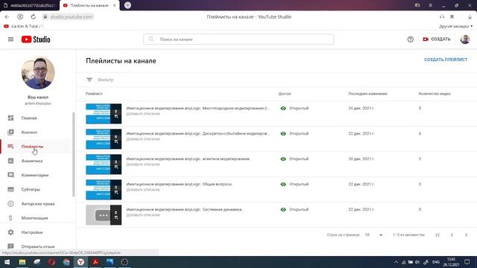Go to next page of playlists
477x268 pixels.
(x=466, y=235)
